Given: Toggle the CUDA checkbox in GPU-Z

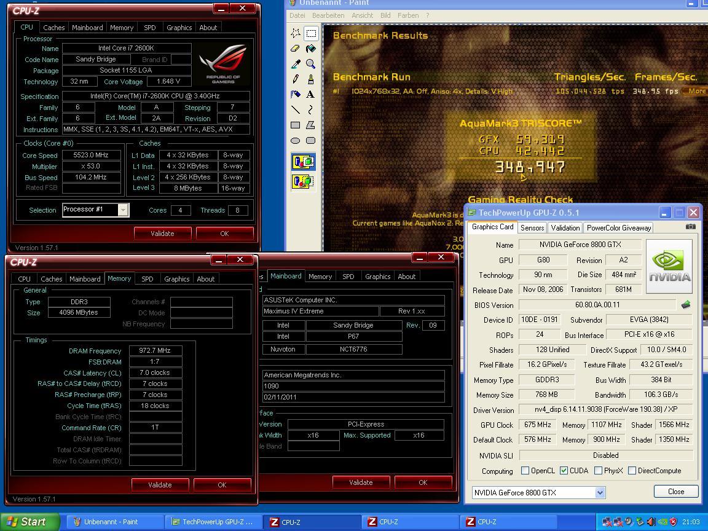Looking at the screenshot, I should [564, 471].
